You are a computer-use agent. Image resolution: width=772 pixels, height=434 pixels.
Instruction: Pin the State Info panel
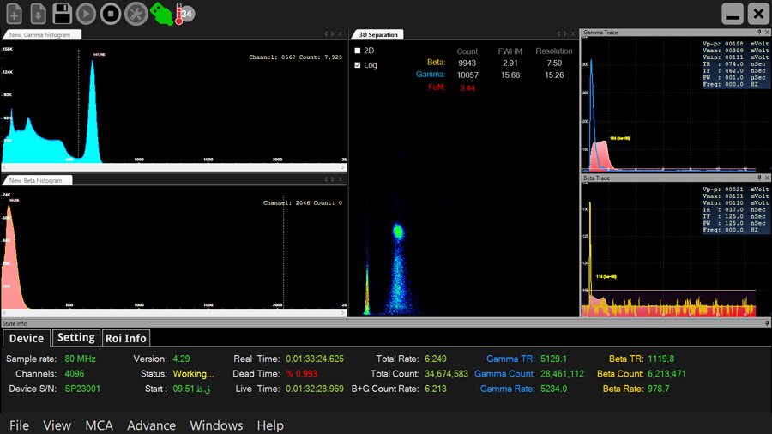pos(767,323)
